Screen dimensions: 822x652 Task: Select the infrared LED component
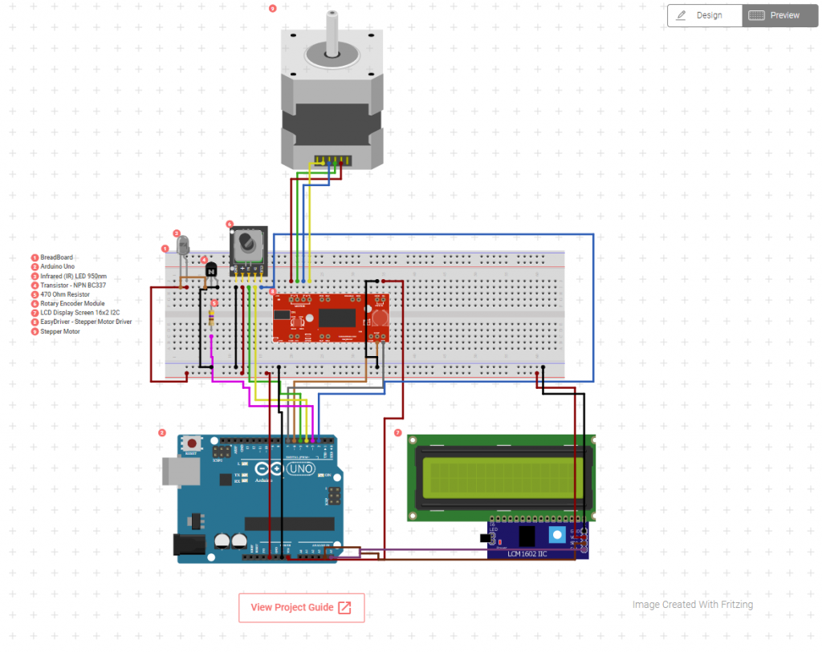click(183, 248)
